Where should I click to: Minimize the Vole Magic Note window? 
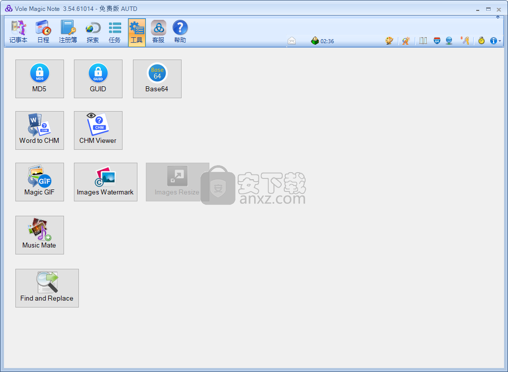click(x=478, y=10)
